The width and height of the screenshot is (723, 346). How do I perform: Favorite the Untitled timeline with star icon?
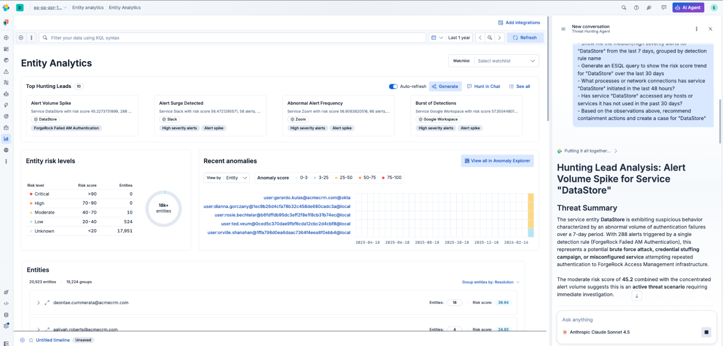point(31,340)
